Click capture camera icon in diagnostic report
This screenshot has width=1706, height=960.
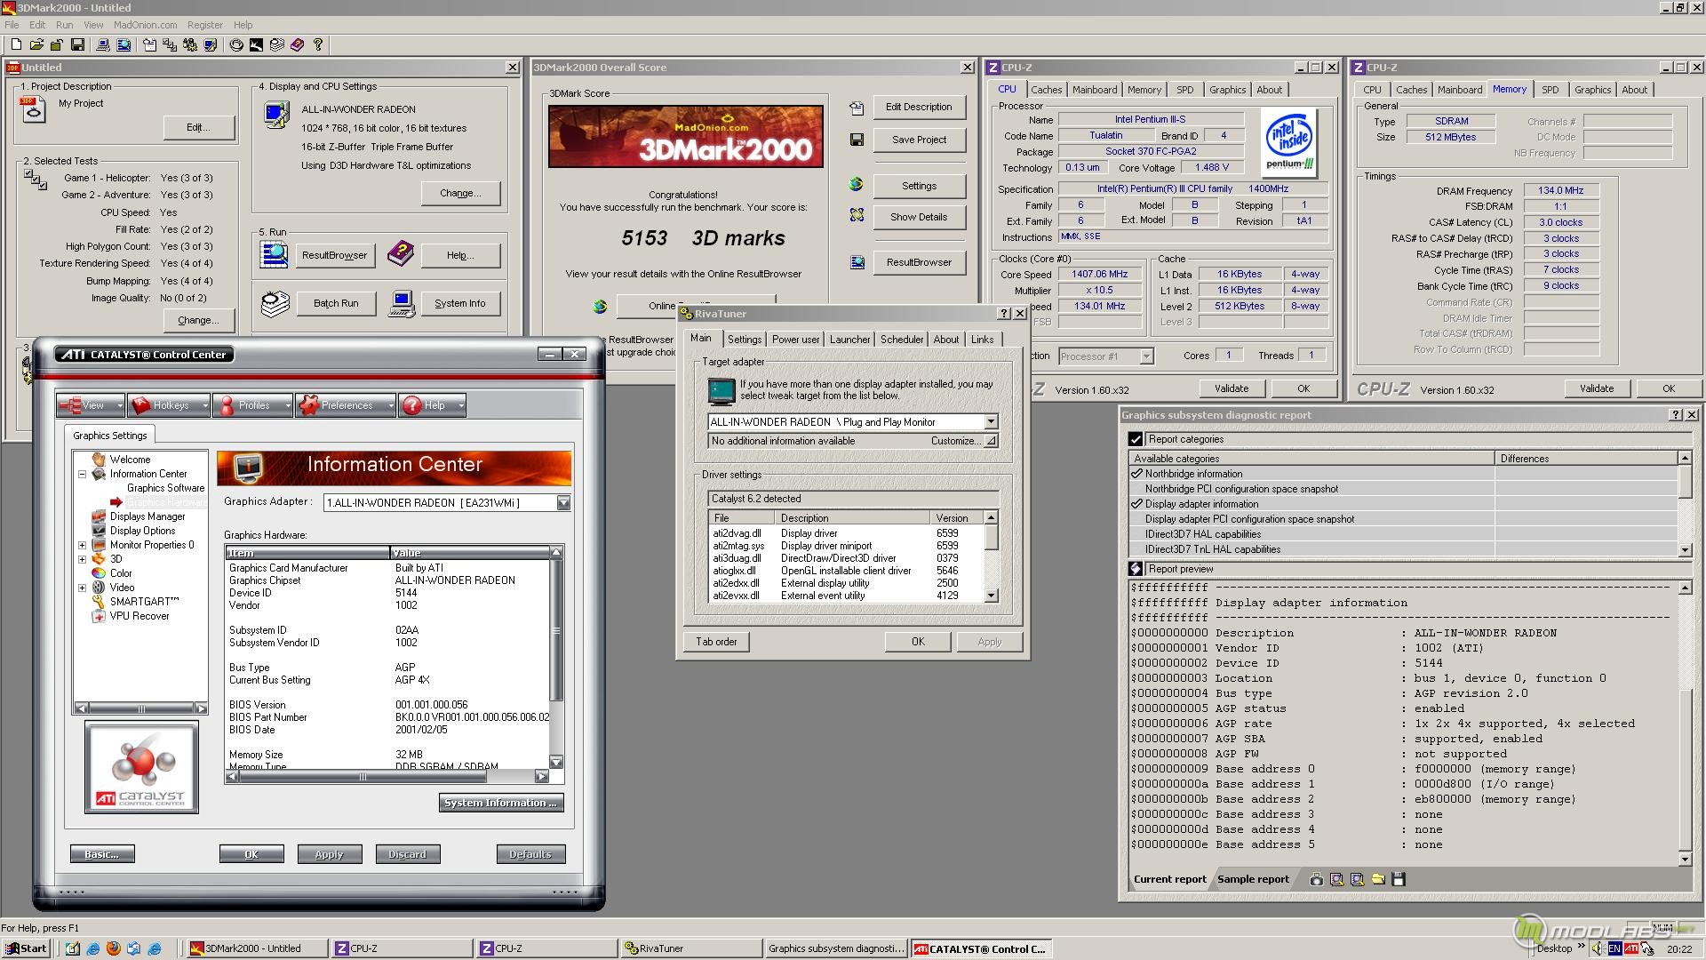coord(1316,879)
